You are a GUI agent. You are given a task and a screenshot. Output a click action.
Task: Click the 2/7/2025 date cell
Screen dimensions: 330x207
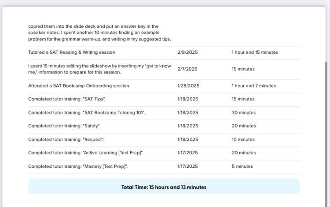tap(187, 69)
